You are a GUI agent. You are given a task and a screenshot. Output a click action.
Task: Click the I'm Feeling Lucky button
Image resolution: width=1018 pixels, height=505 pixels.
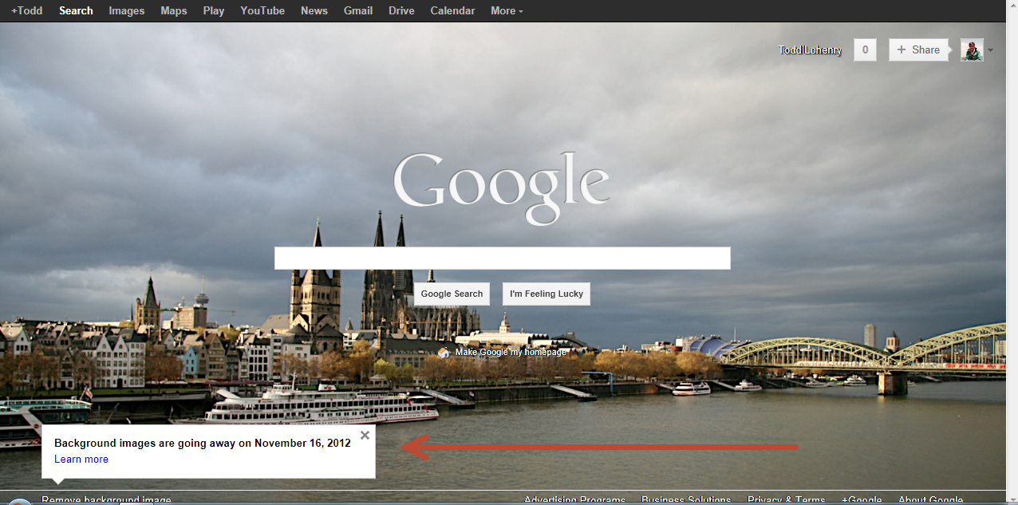[x=546, y=294]
